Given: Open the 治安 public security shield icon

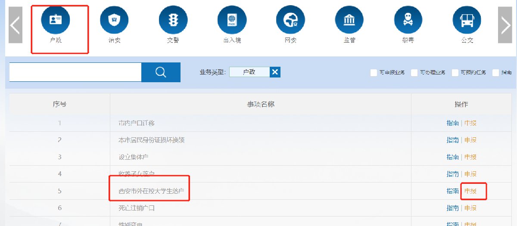Looking at the screenshot, I should point(114,20).
